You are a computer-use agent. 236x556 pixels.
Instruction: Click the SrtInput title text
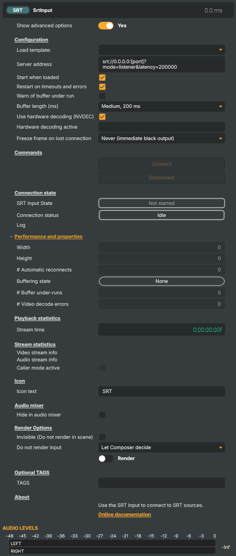click(x=42, y=10)
